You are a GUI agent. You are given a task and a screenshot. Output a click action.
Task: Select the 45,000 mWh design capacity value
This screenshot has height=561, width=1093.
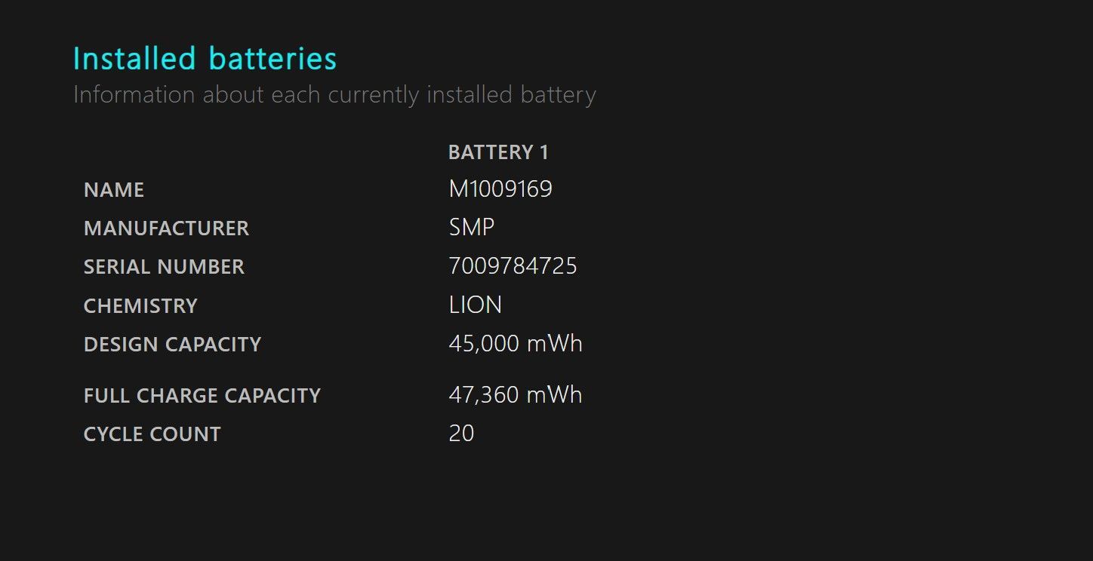[x=516, y=344]
